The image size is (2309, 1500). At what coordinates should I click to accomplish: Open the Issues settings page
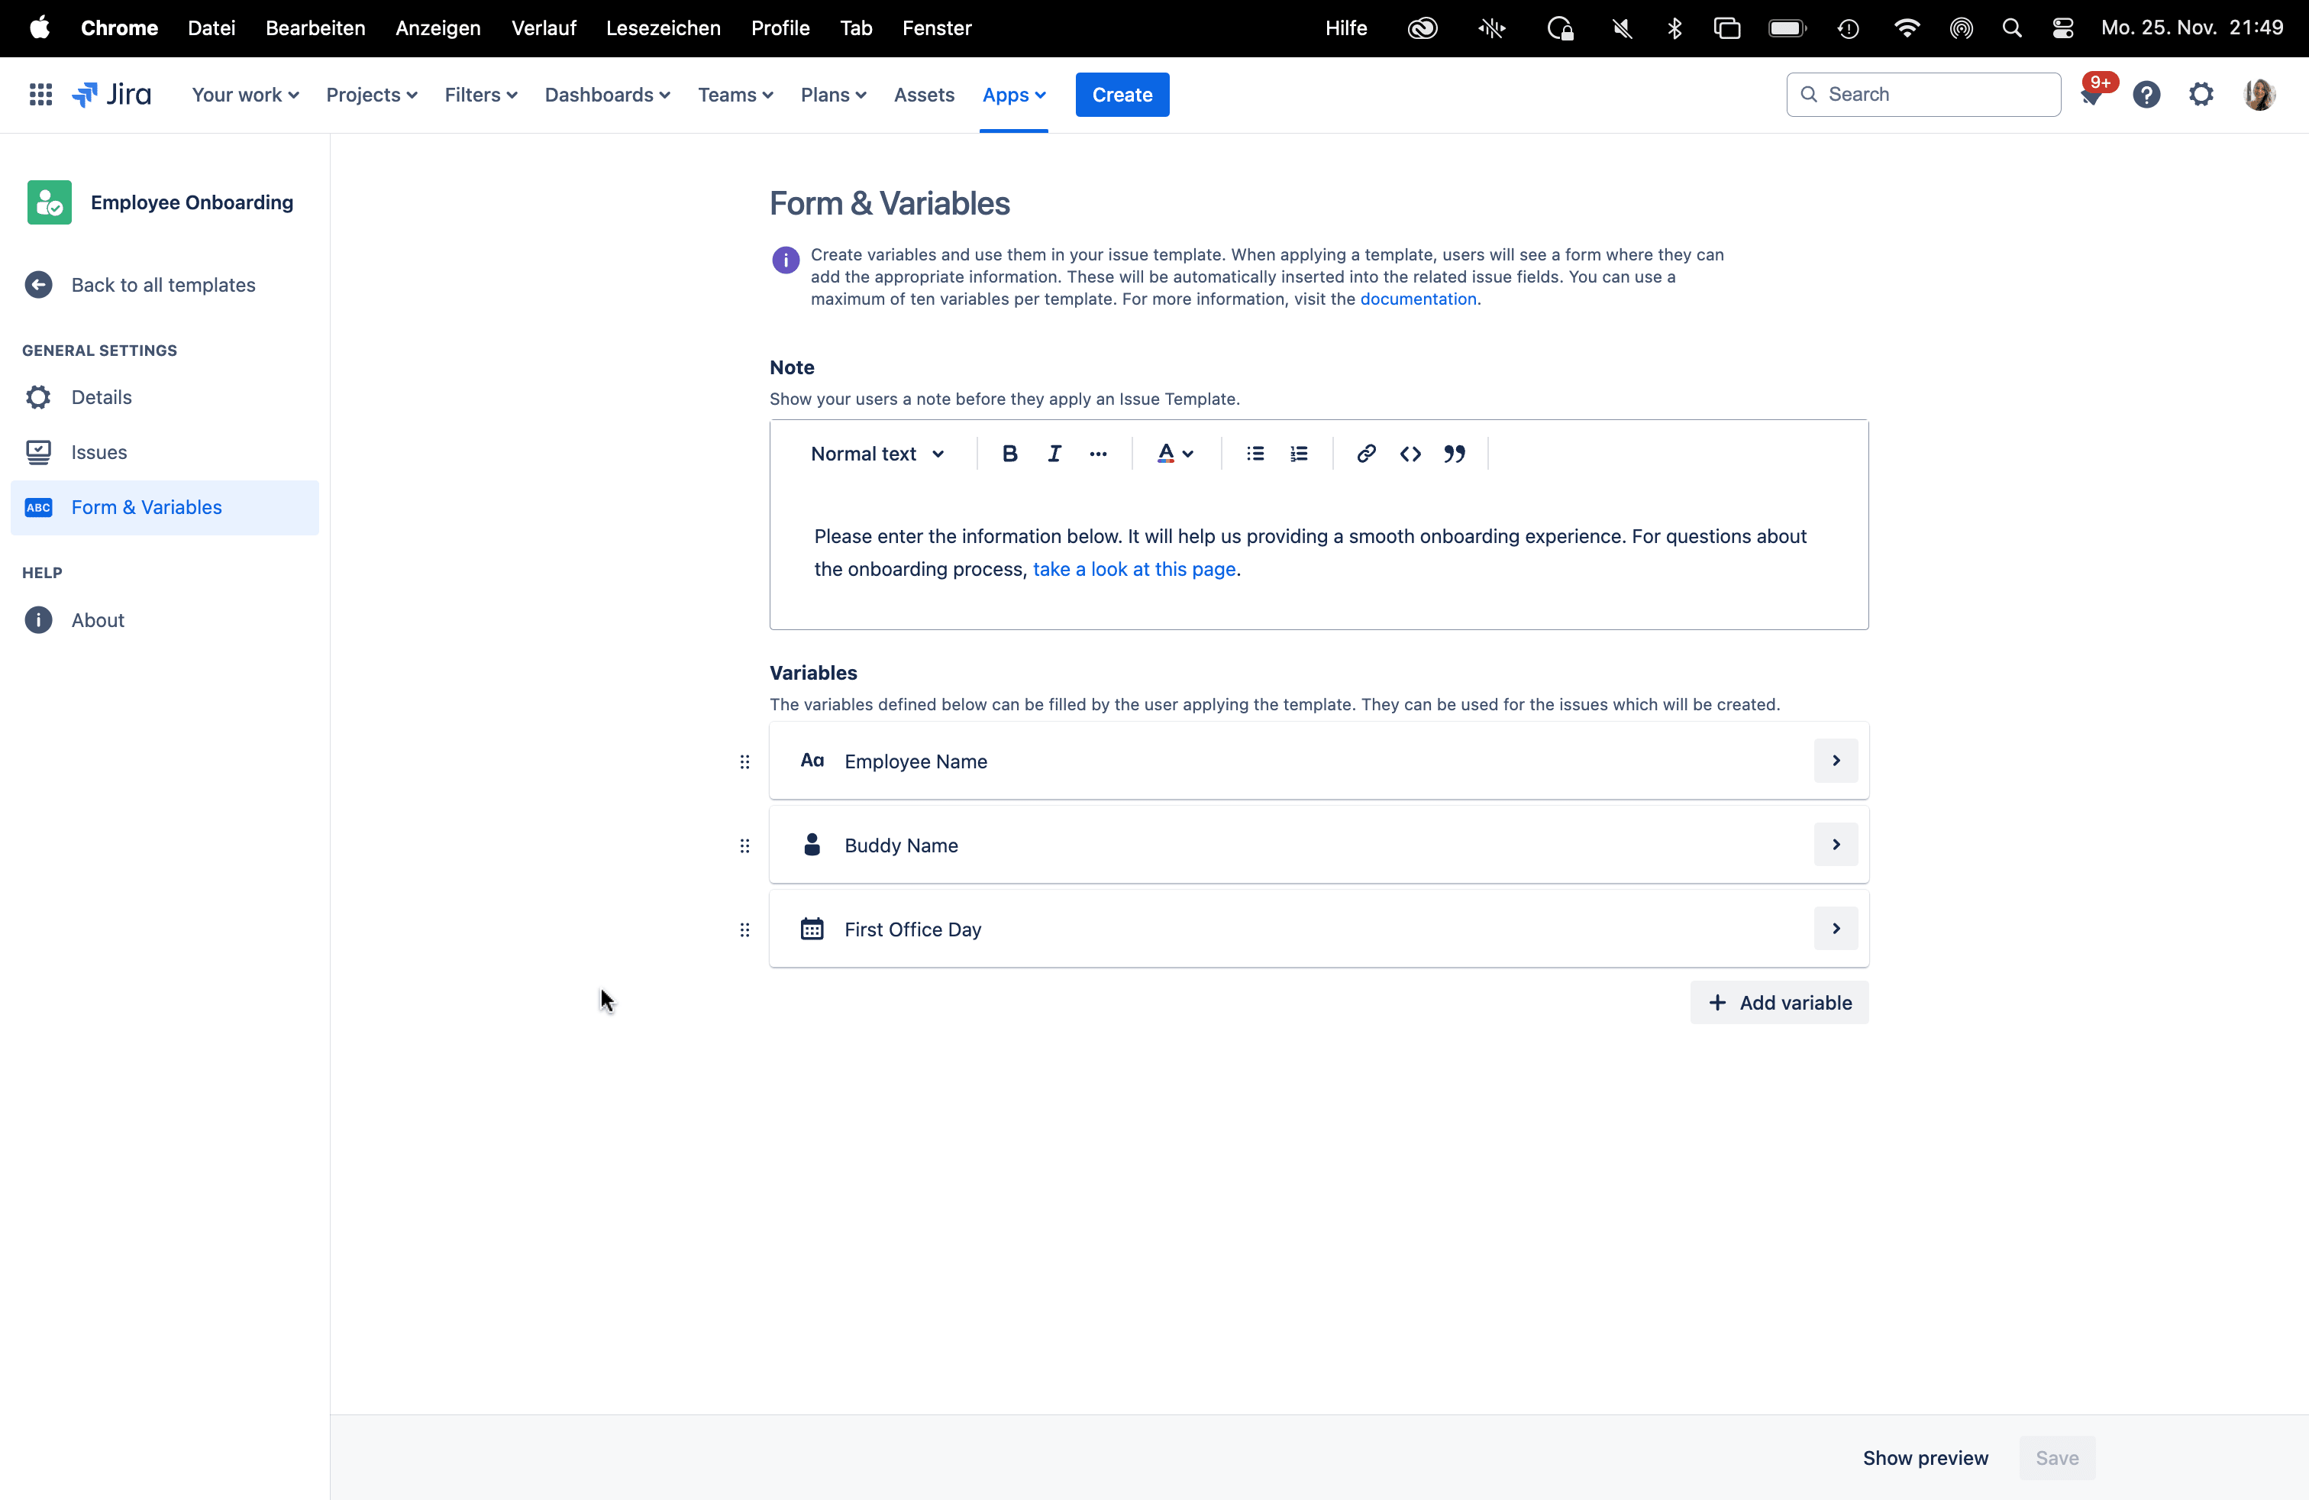(x=99, y=452)
